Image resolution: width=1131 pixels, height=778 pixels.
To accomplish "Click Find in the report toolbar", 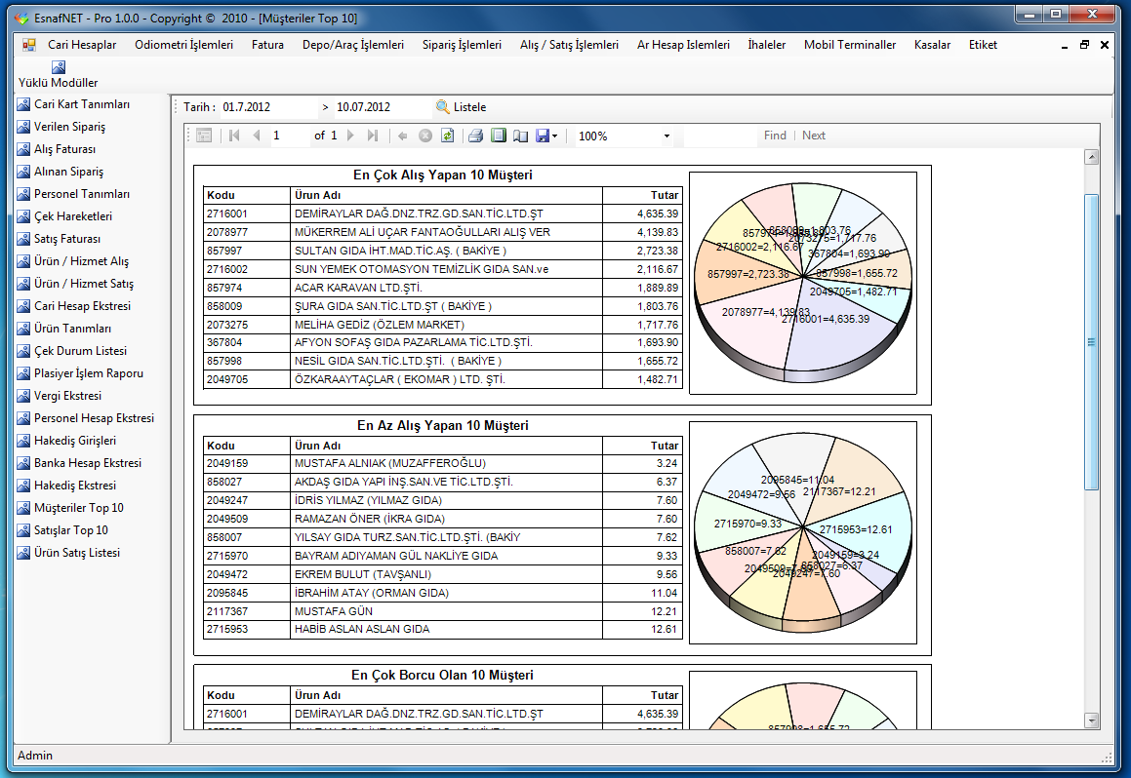I will pos(776,136).
